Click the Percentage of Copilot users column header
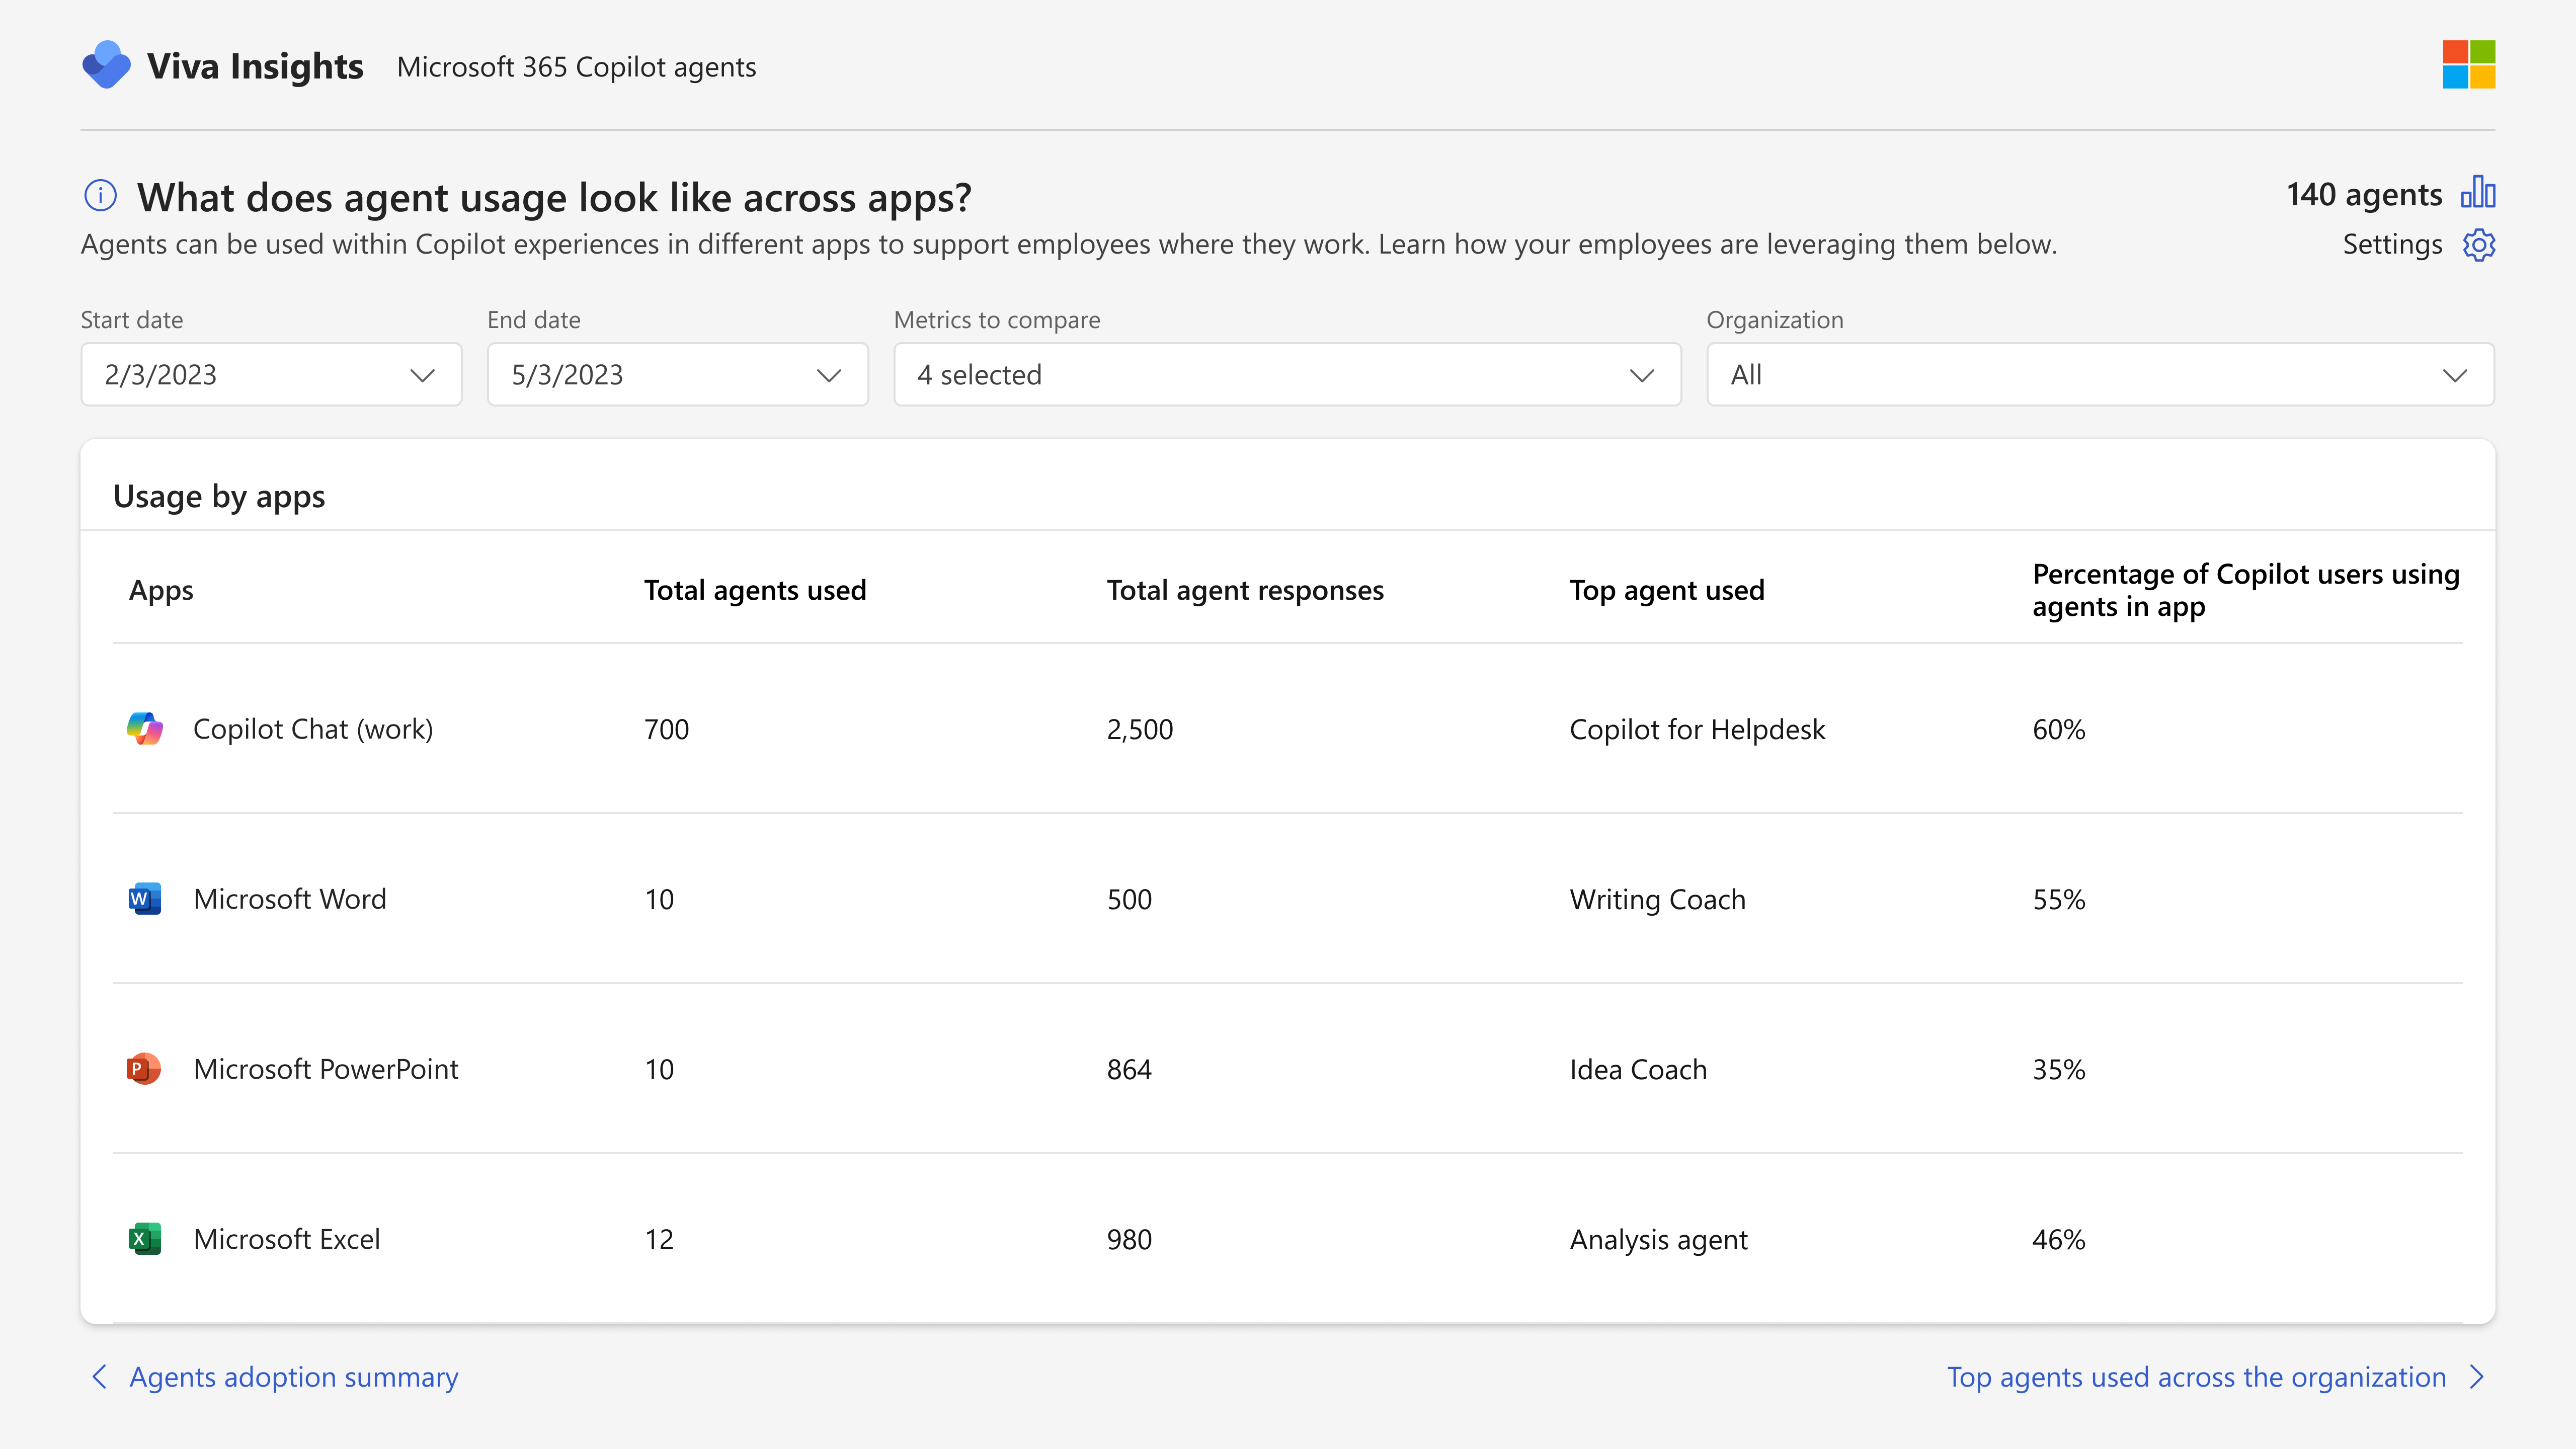Image resolution: width=2576 pixels, height=1449 pixels. click(2246, 590)
